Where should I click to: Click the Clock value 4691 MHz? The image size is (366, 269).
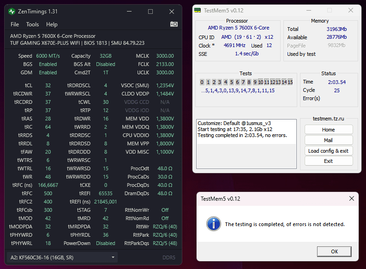point(234,45)
